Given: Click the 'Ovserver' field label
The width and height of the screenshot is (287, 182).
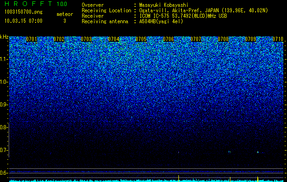Looking at the screenshot, I should [x=93, y=5].
